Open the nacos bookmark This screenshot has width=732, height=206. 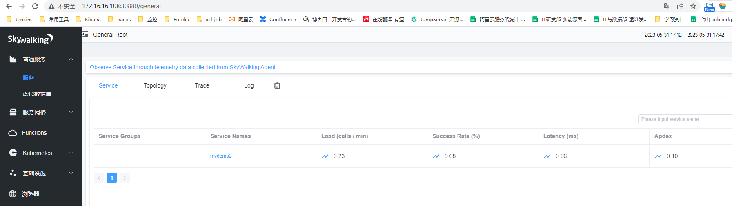click(120, 19)
